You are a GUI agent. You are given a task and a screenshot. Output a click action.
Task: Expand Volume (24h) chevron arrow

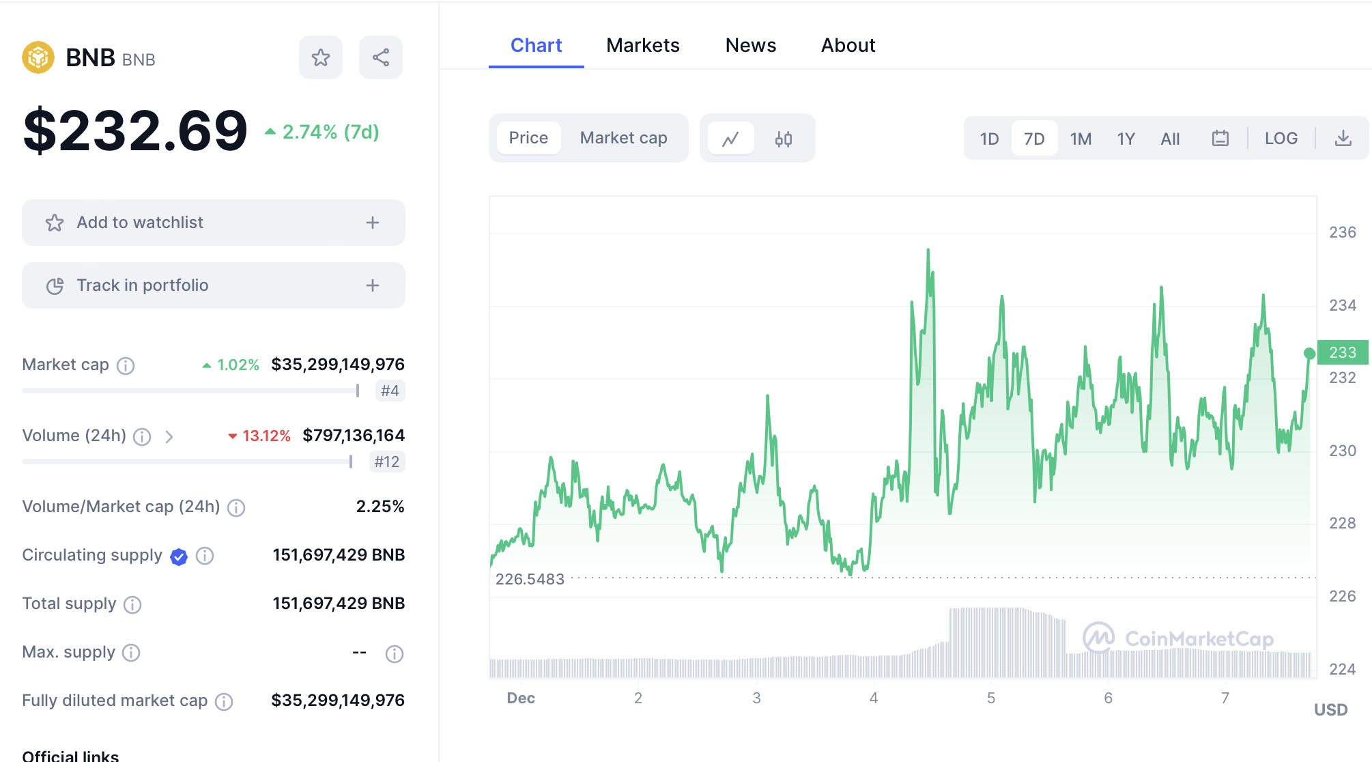point(169,437)
